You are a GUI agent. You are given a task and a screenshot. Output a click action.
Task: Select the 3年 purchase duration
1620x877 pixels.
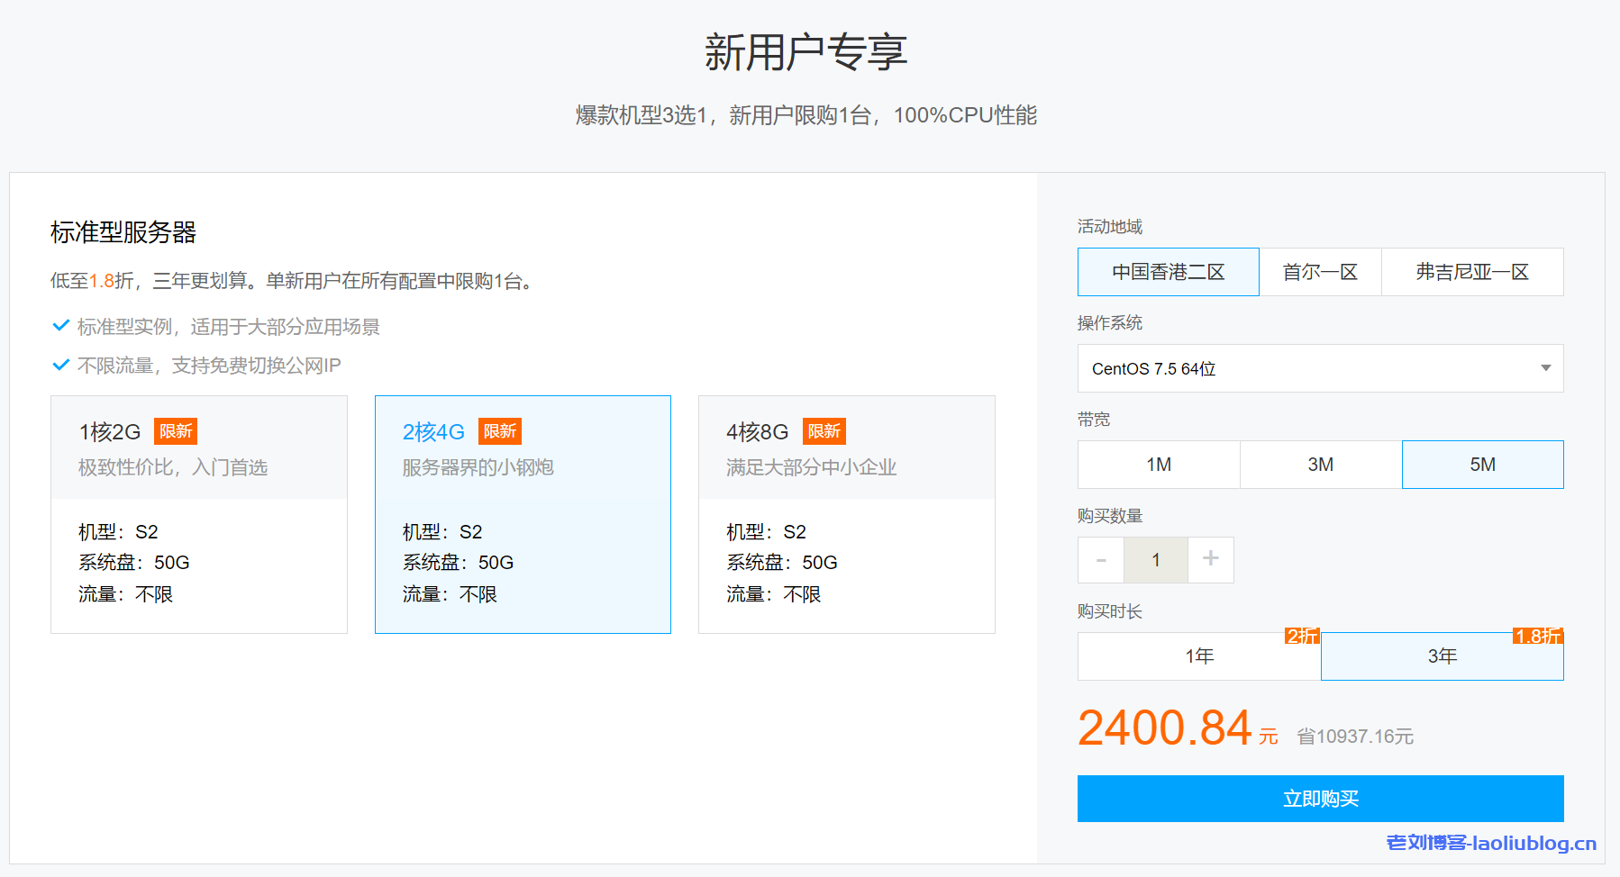[1442, 656]
